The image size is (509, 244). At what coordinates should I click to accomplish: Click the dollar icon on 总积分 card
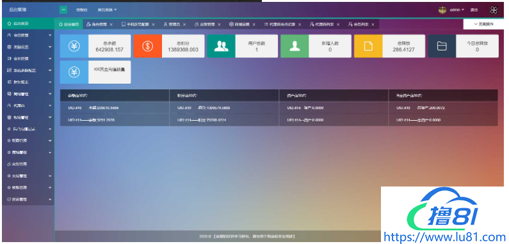pos(148,46)
